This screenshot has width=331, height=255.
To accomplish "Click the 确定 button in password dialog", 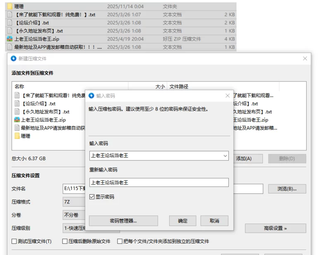I will click(183, 221).
